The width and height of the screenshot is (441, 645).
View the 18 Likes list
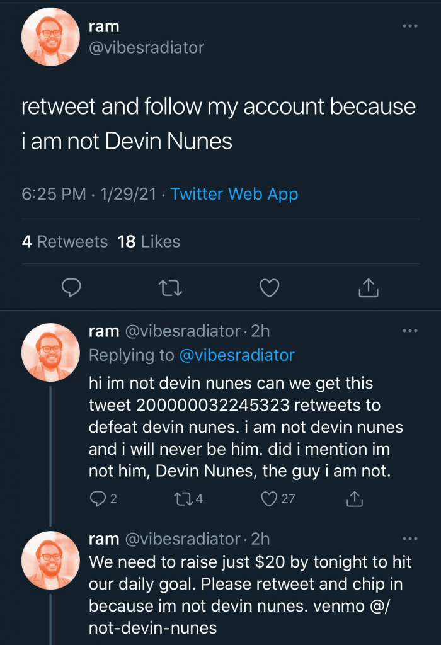point(149,242)
